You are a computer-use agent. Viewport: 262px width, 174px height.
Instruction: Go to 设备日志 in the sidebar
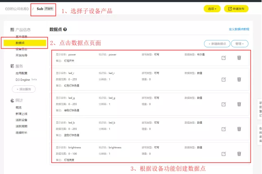[21, 49]
